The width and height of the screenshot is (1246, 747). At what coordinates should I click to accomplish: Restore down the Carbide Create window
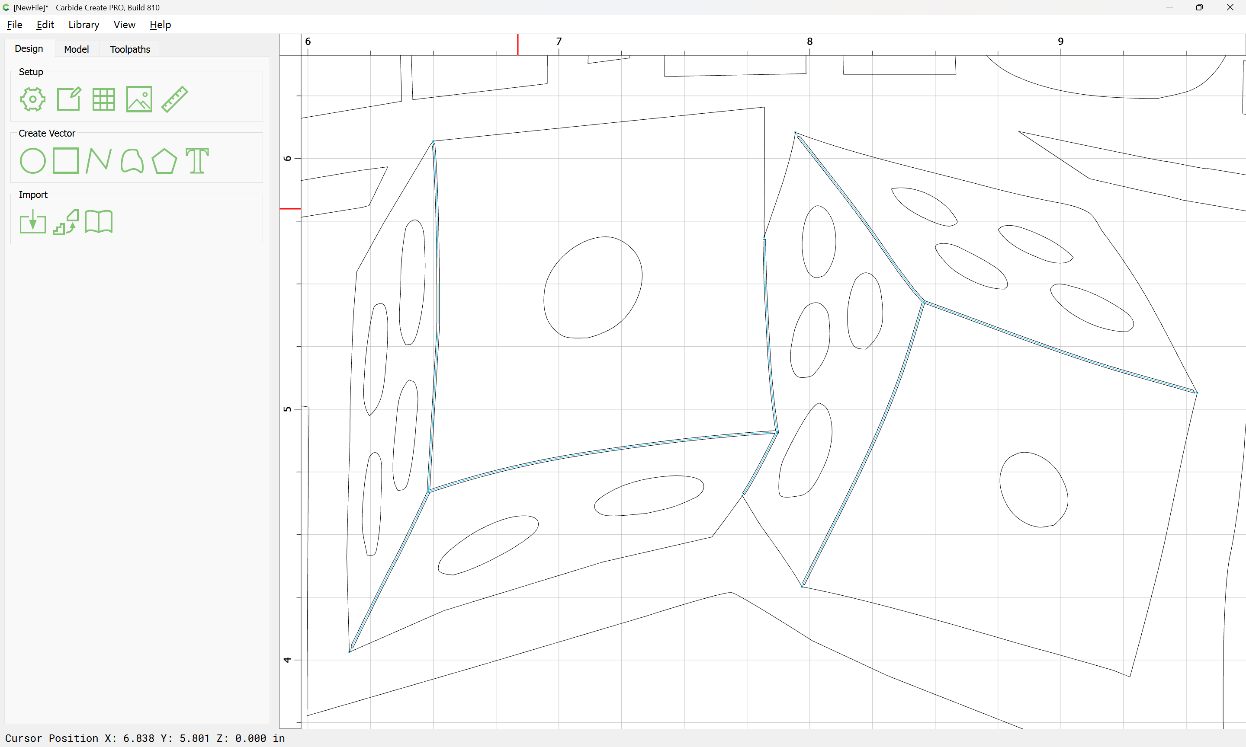point(1199,7)
